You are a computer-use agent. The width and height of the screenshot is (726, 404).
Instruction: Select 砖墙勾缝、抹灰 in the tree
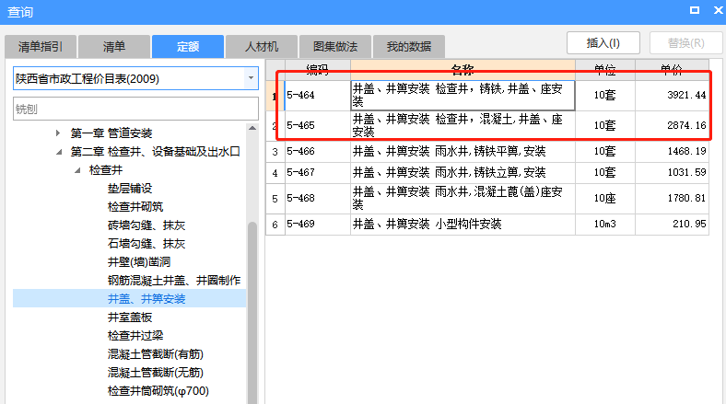pos(146,225)
